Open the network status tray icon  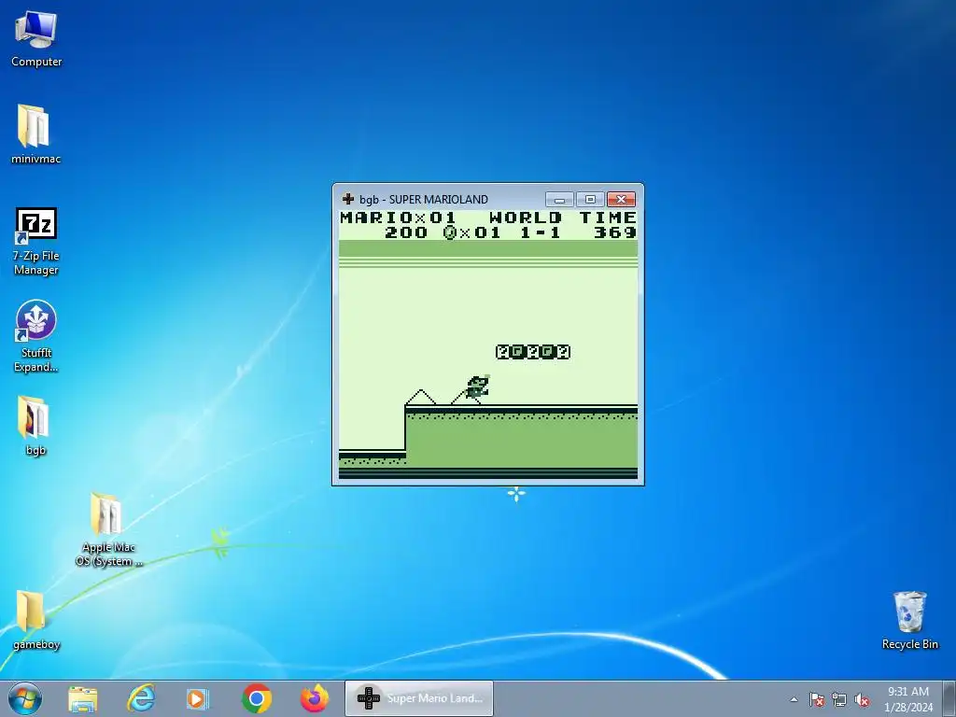click(839, 699)
